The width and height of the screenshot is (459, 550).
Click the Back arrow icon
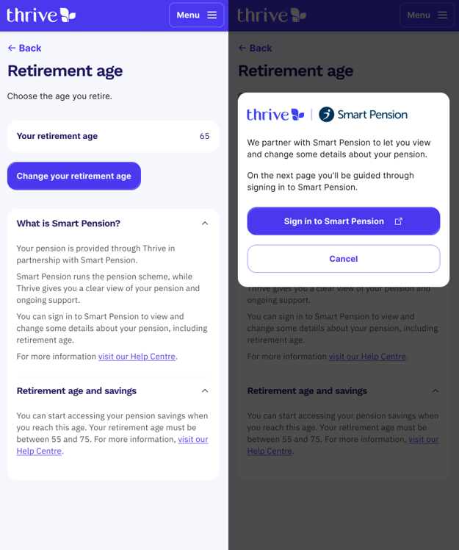(12, 48)
